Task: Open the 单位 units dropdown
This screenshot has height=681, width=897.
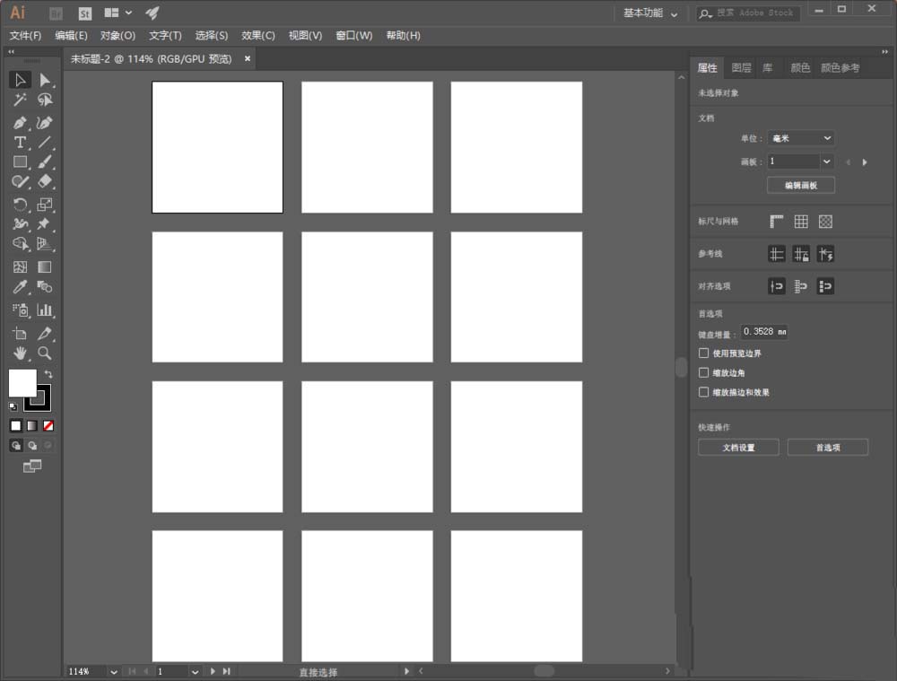Action: click(801, 137)
